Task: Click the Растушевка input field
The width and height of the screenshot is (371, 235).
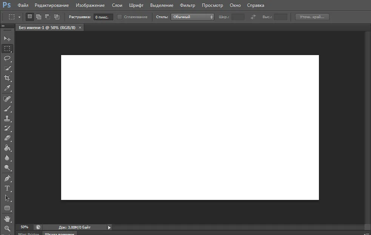Action: click(x=103, y=17)
